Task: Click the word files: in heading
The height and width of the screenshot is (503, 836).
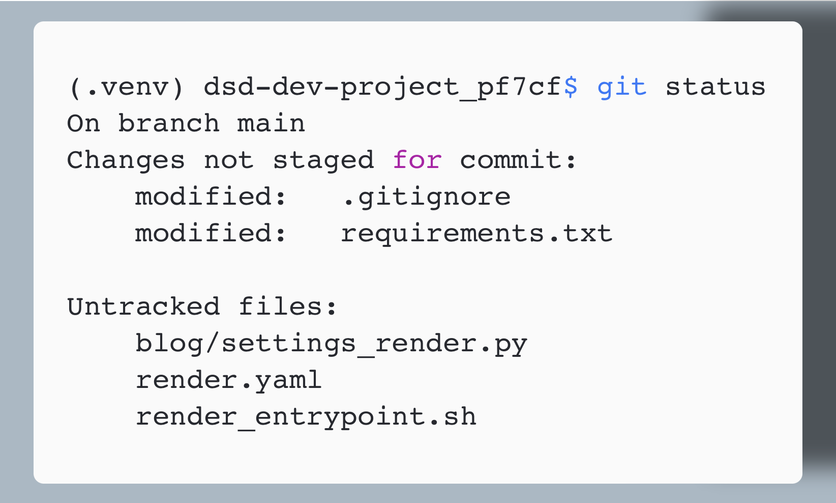Action: [x=288, y=307]
